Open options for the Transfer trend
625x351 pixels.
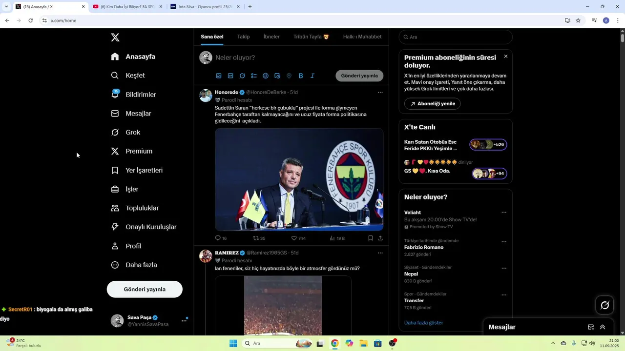504,295
